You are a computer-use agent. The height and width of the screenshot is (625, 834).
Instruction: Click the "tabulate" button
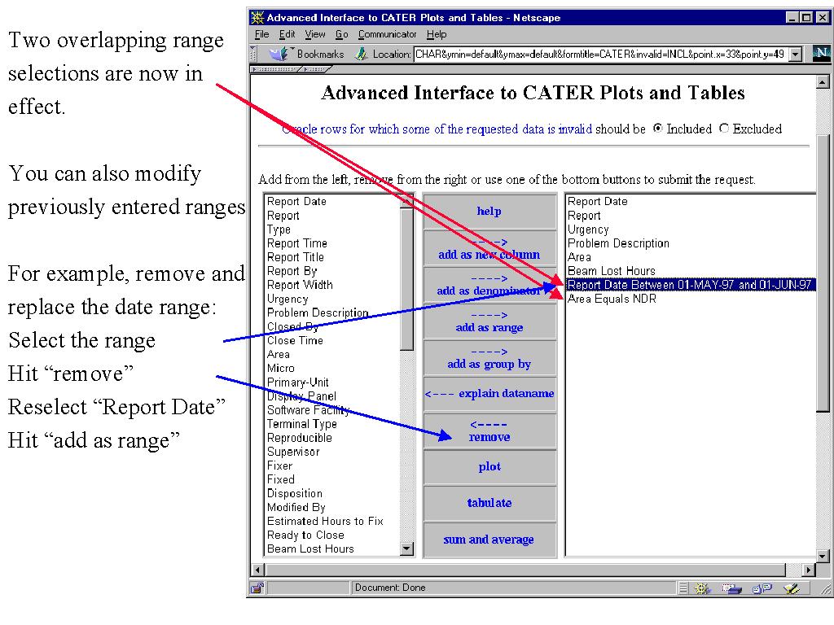click(489, 503)
